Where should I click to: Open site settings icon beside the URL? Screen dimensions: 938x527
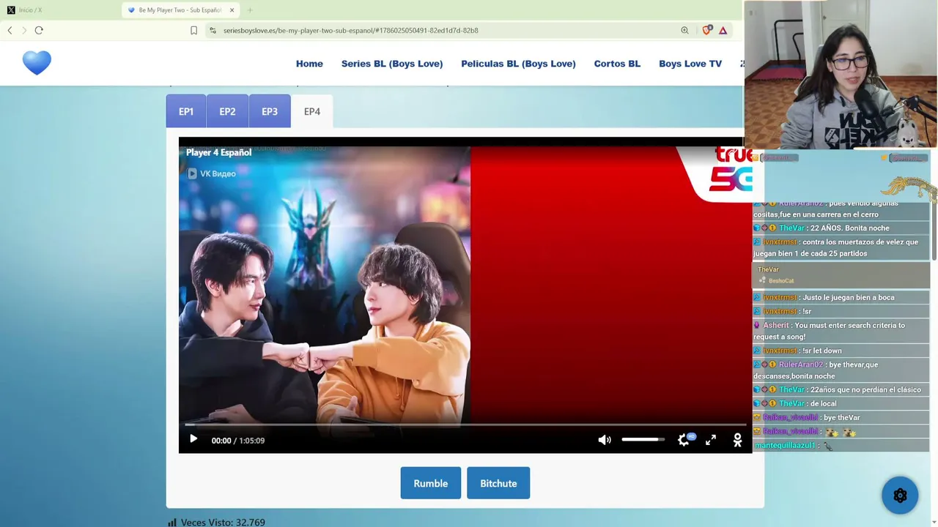tap(213, 30)
